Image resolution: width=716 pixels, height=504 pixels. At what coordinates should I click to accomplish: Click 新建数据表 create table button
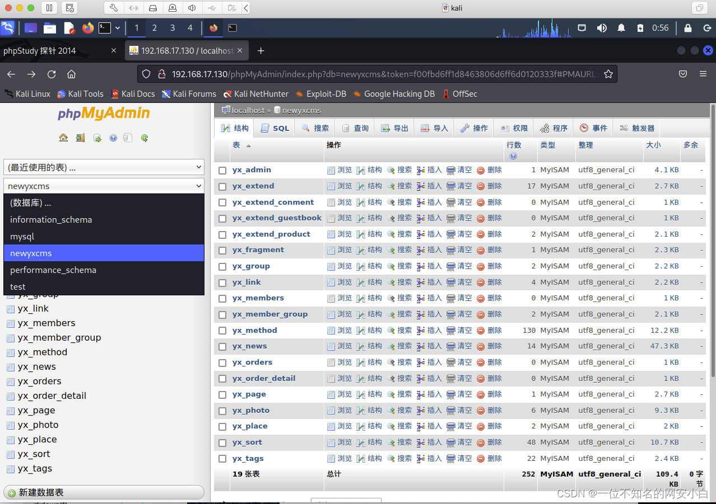tap(104, 493)
